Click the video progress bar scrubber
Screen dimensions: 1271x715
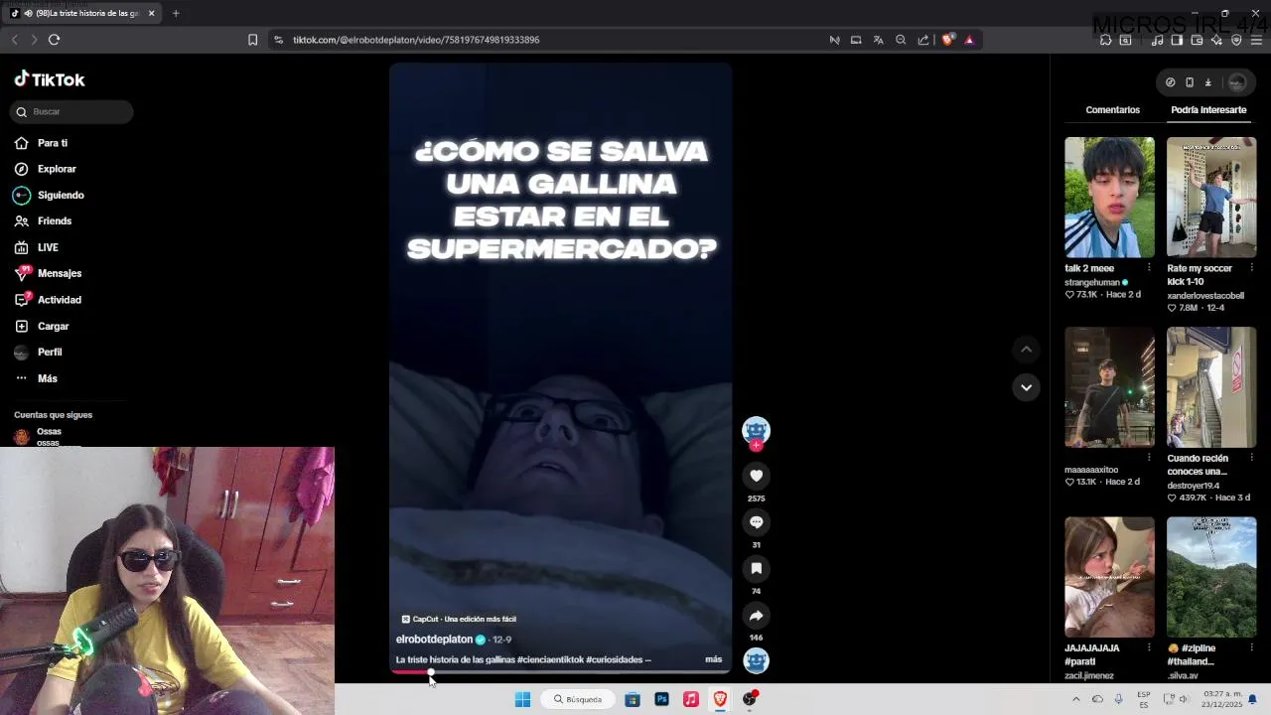431,672
